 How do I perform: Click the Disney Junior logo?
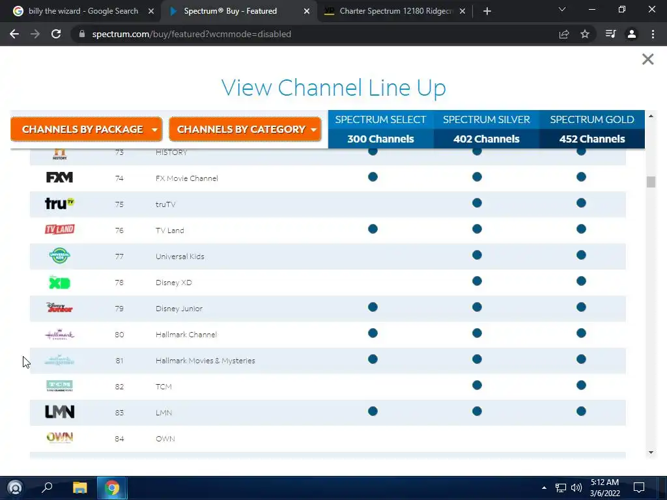coord(59,308)
